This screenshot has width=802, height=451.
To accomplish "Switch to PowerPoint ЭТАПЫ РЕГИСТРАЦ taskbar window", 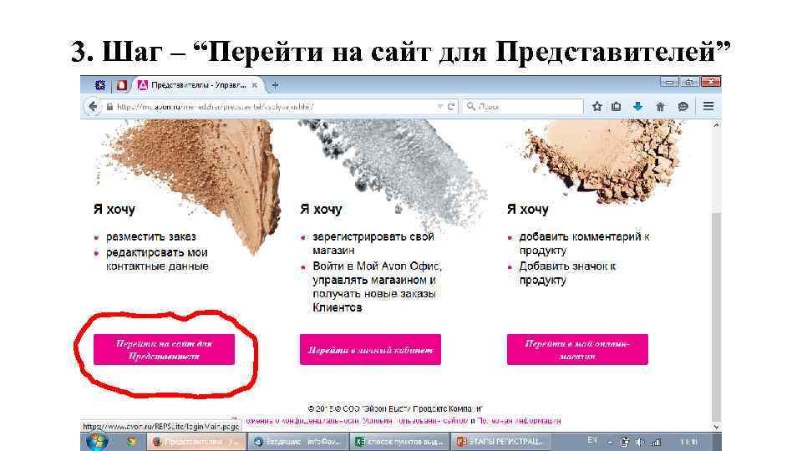I will click(500, 441).
